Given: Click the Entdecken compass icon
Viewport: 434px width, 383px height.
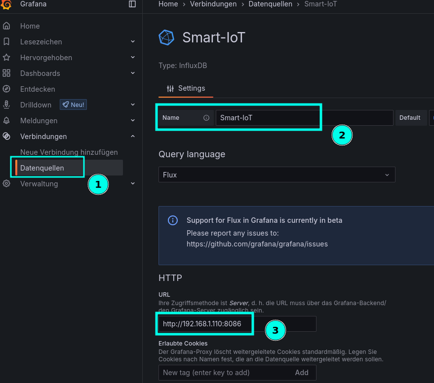Looking at the screenshot, I should pyautogui.click(x=6, y=89).
